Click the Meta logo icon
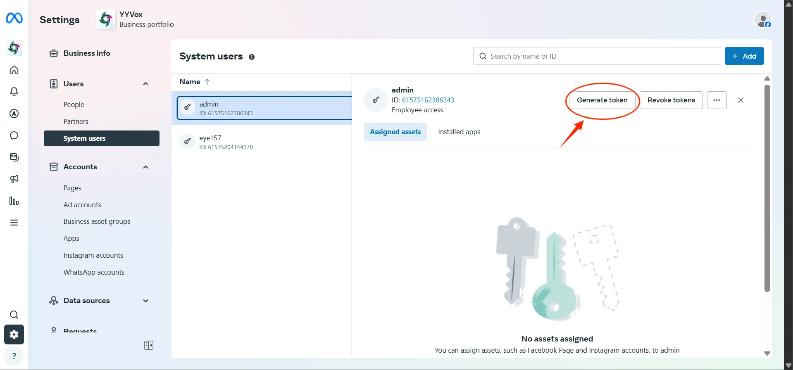 click(x=14, y=18)
